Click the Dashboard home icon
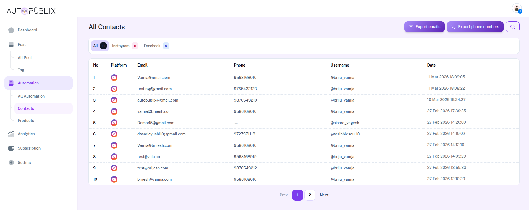This screenshot has height=210, width=529. 11,30
